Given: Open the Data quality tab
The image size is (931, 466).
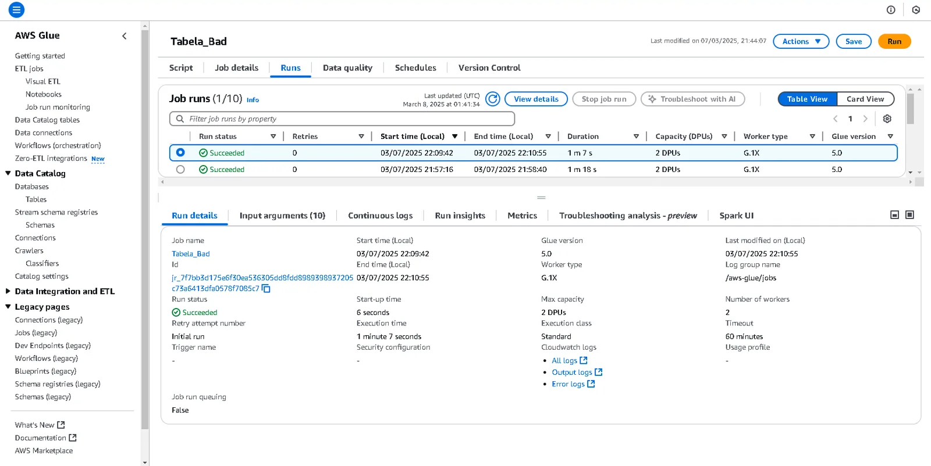Looking at the screenshot, I should coord(347,68).
